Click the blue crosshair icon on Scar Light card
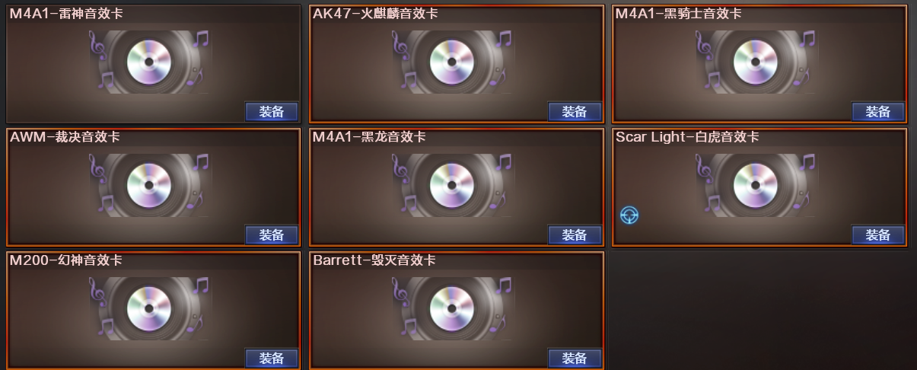This screenshot has height=370, width=917. point(629,215)
